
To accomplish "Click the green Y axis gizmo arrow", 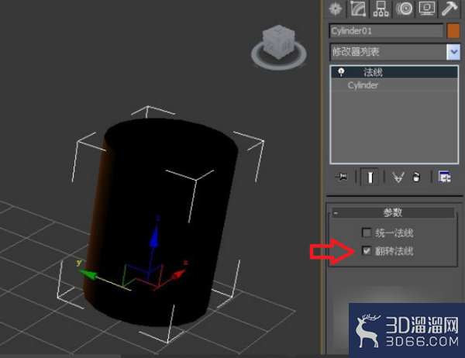I will 87,274.
